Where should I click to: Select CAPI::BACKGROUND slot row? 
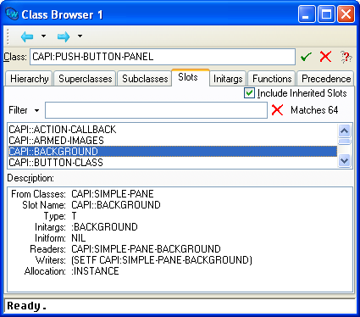coord(173,152)
